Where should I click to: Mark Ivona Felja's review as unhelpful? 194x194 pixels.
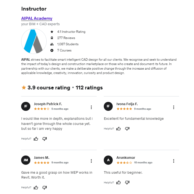click(x=127, y=129)
